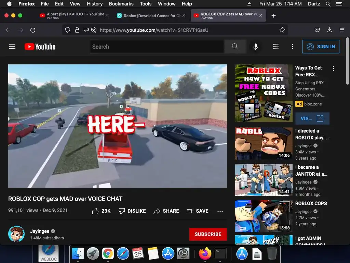Image resolution: width=350 pixels, height=263 pixels.
Task: Open more actions ellipsis under the video
Action: 220,211
